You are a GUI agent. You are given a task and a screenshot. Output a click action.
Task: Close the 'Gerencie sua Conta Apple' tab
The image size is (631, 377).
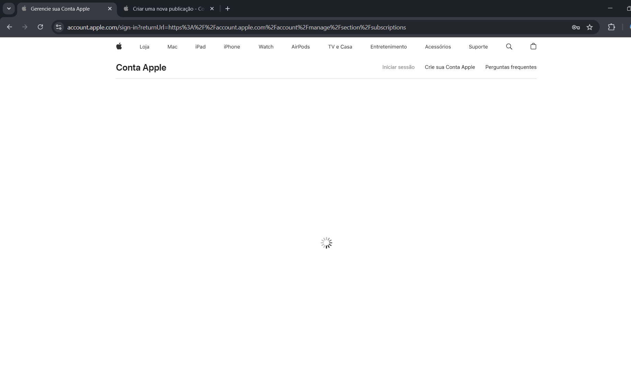pos(110,9)
